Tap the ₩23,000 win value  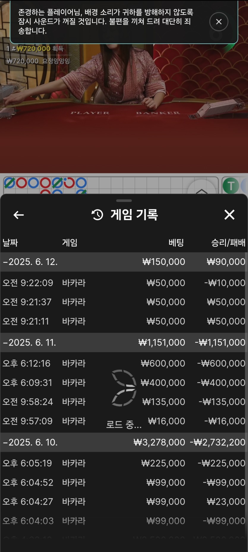(x=226, y=502)
